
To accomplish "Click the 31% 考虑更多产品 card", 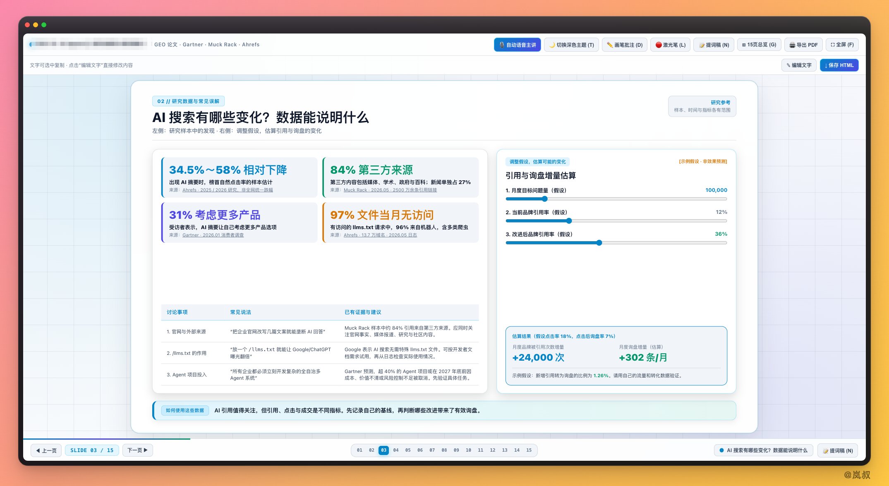I will (x=239, y=223).
